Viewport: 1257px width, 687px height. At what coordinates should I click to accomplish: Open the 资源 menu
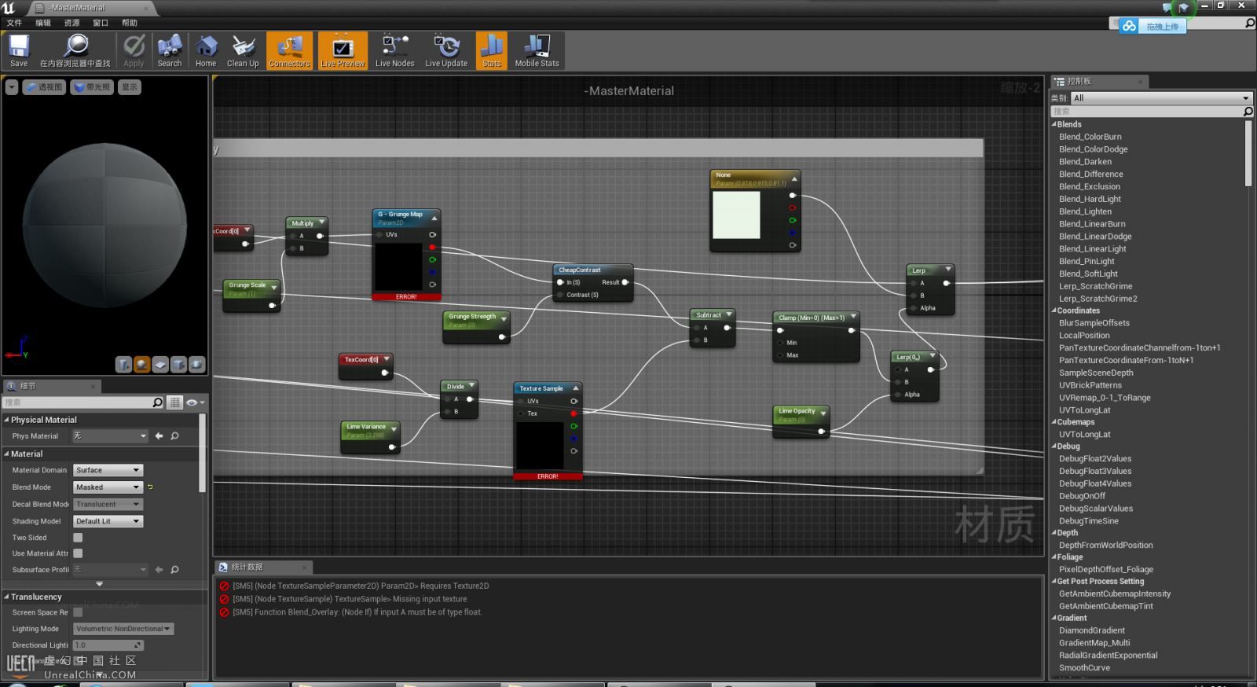[71, 23]
